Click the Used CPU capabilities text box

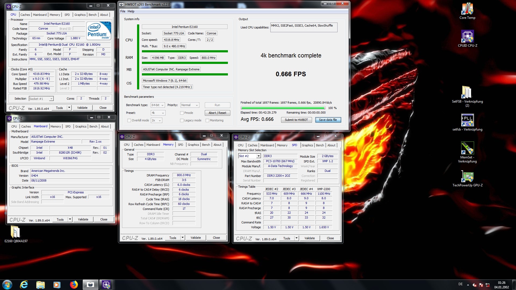pos(304,27)
